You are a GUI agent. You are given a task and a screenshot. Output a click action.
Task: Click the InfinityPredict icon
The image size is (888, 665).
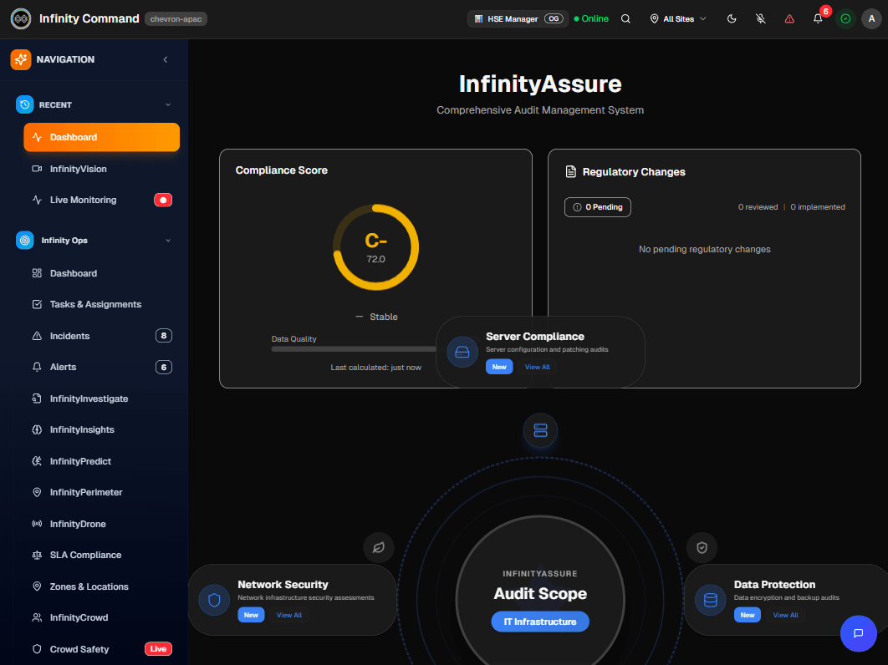(37, 461)
